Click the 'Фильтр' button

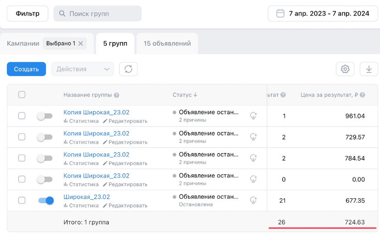pos(28,14)
